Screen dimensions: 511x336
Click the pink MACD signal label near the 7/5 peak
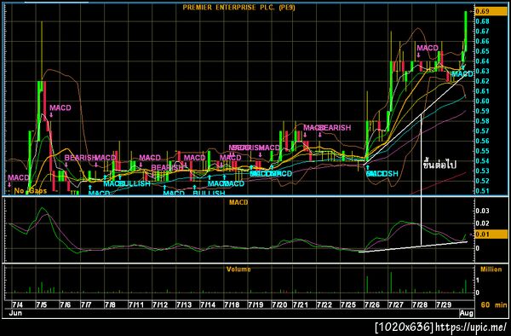tap(60, 108)
